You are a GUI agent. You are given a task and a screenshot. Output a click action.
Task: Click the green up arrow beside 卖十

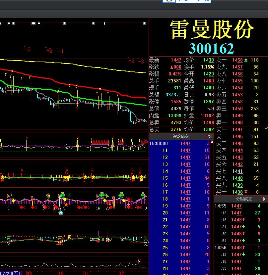pos(246,60)
